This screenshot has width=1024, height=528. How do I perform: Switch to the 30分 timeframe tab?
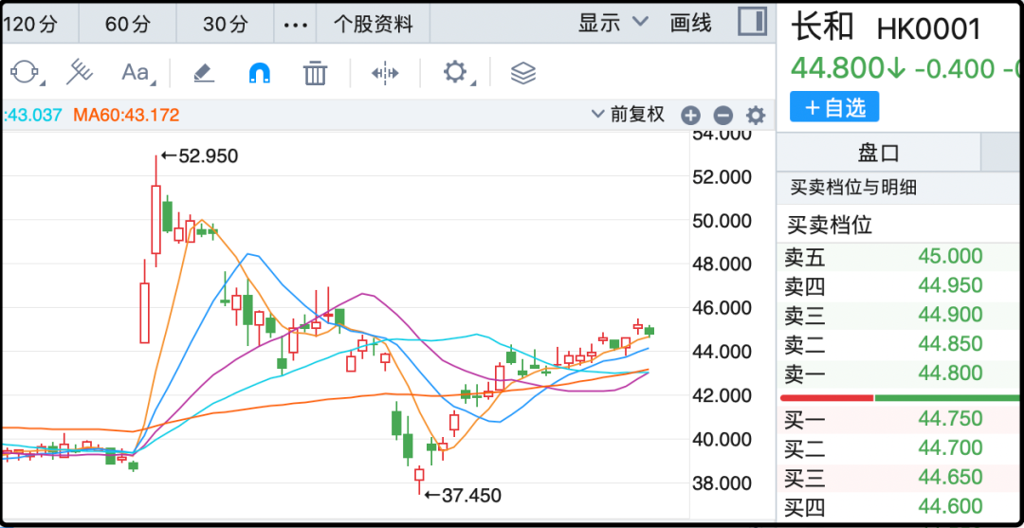tap(226, 24)
